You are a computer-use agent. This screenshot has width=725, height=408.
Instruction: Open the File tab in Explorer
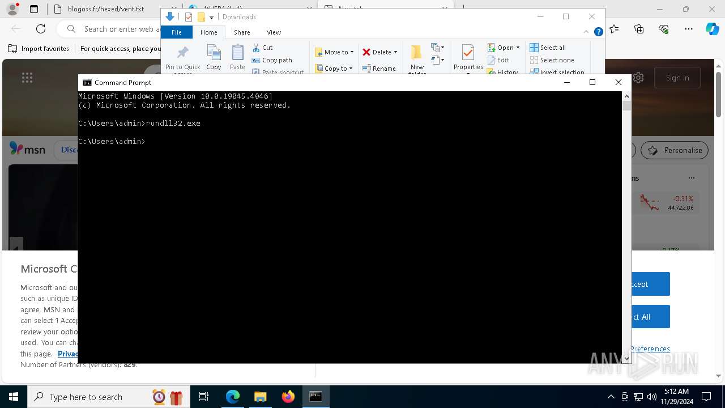pos(177,32)
